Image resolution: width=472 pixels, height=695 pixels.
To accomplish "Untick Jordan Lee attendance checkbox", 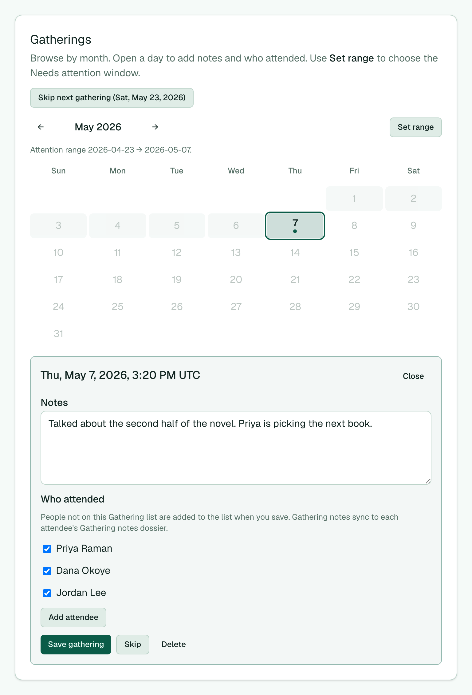I will click(47, 593).
